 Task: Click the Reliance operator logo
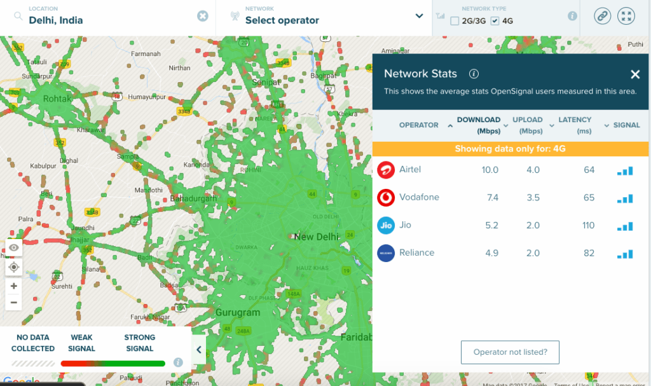coord(386,253)
